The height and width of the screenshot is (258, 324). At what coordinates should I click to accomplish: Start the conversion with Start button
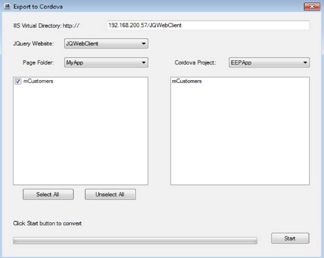[290, 238]
